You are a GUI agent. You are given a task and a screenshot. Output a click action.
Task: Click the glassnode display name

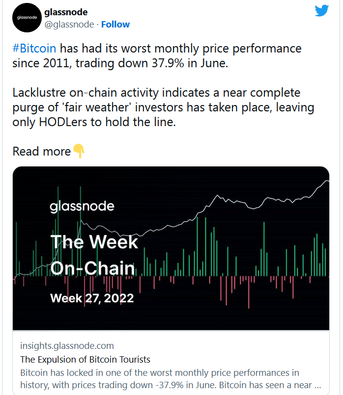(x=66, y=12)
